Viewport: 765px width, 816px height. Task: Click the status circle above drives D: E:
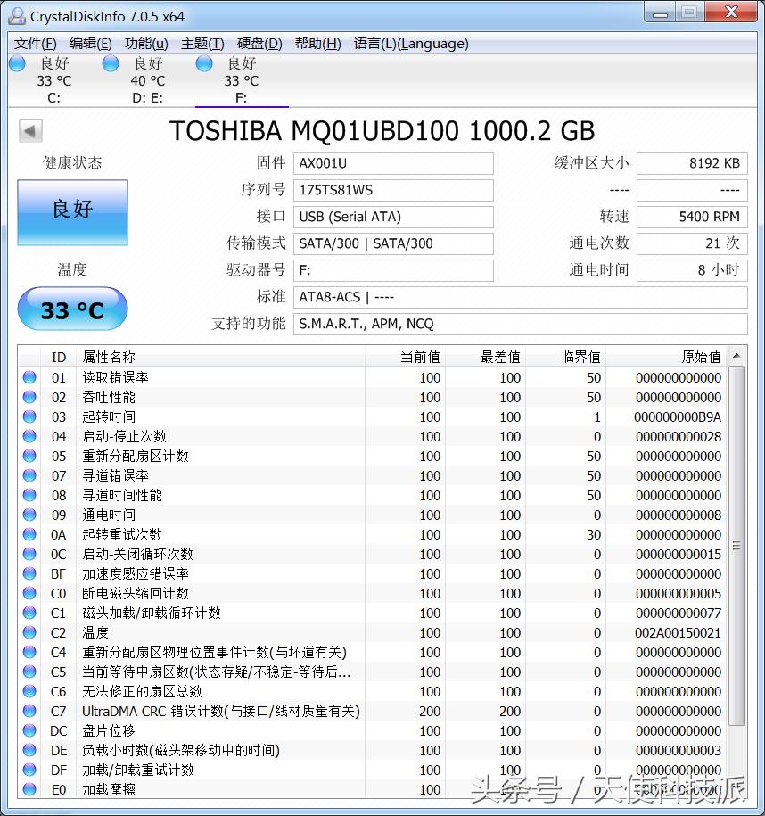point(109,63)
